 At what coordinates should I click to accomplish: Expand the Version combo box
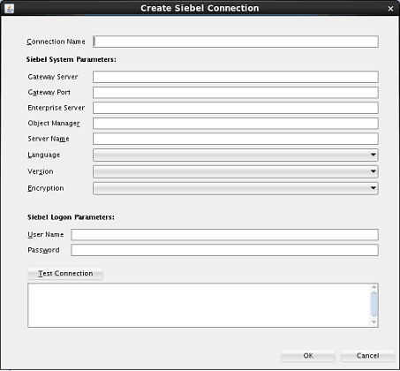pyautogui.click(x=236, y=171)
